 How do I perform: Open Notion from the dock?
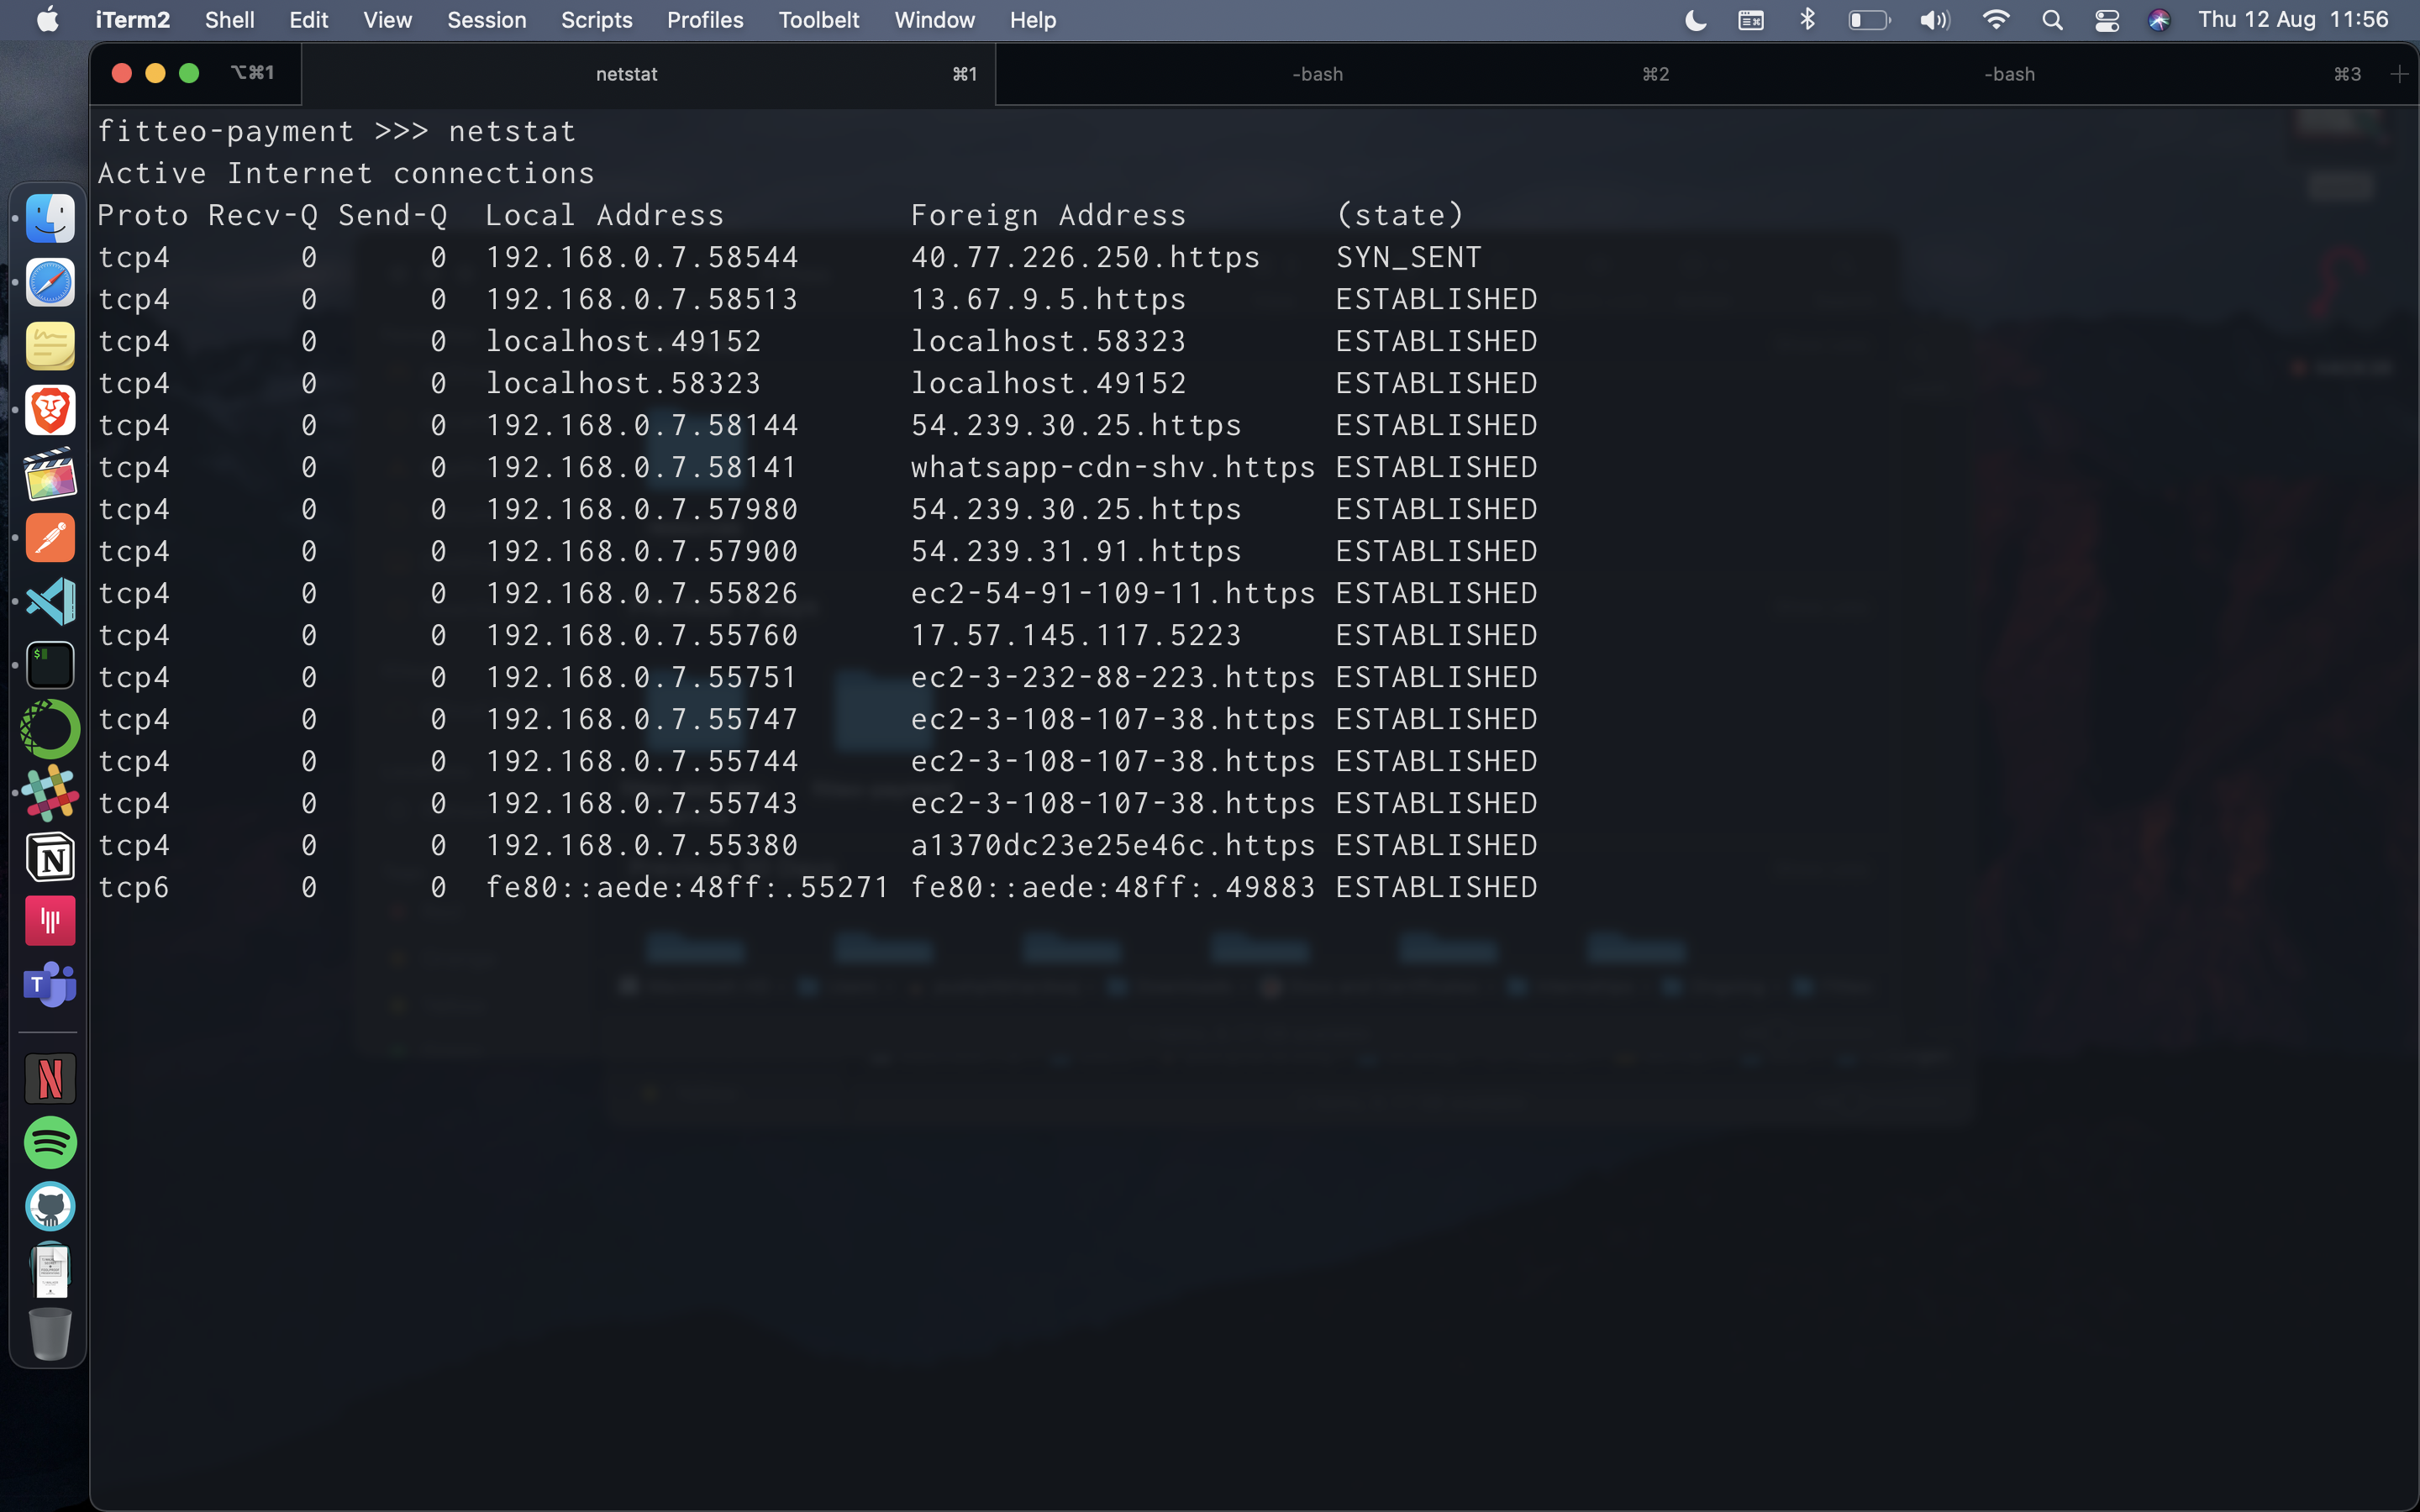(50, 857)
